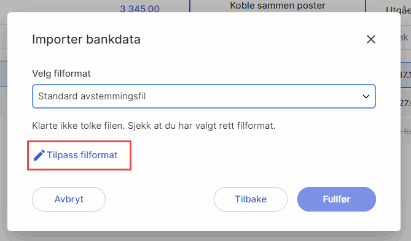Select the background row showing 17.1
411x241 pixels.
pos(405,75)
